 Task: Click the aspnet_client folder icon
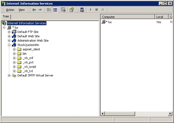tap(19, 49)
